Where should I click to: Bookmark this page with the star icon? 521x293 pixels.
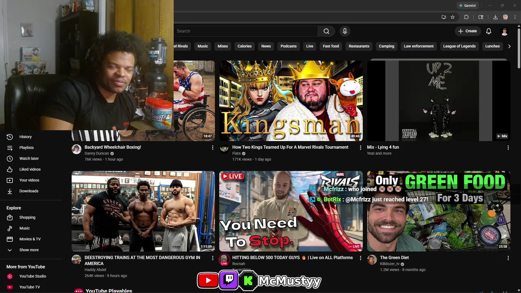(453, 17)
